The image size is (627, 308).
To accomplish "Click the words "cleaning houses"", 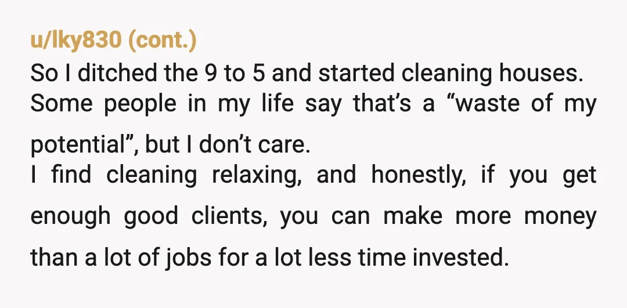I will (492, 74).
